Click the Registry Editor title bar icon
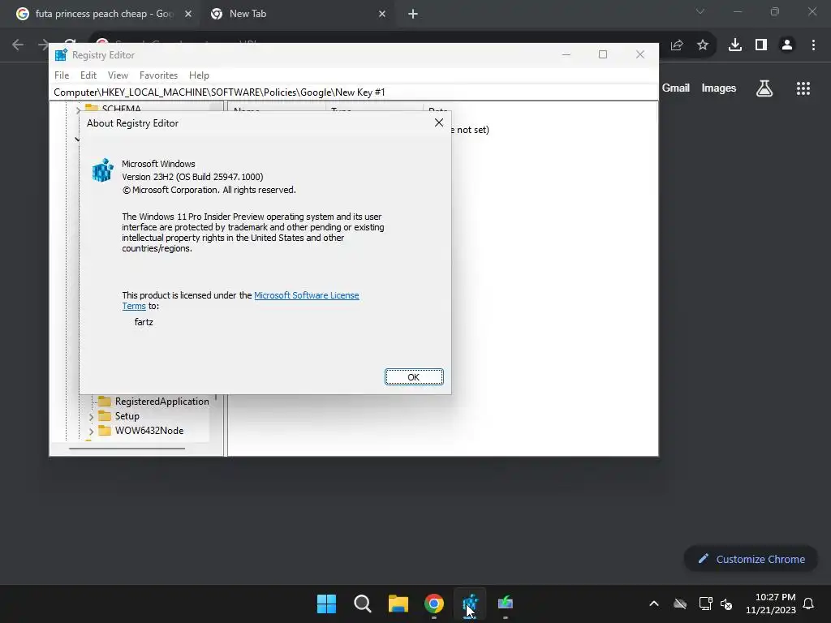This screenshot has height=623, width=831. 61,54
